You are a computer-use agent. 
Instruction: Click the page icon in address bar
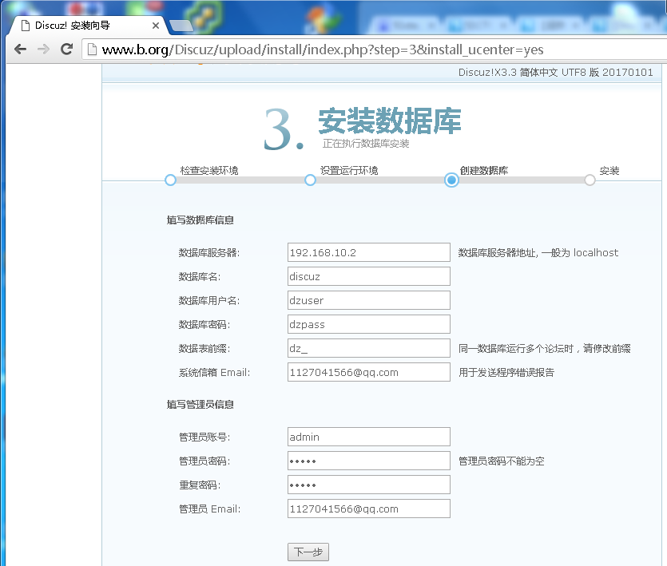[92, 49]
